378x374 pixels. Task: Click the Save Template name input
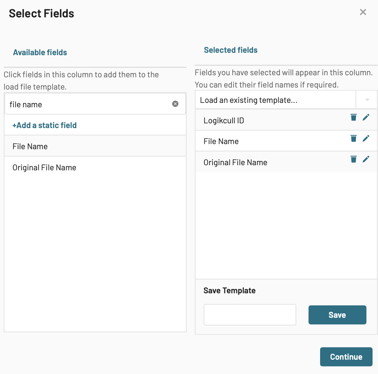[250, 315]
